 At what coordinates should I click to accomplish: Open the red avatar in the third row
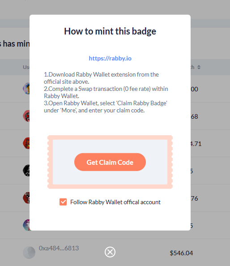pos(26,143)
